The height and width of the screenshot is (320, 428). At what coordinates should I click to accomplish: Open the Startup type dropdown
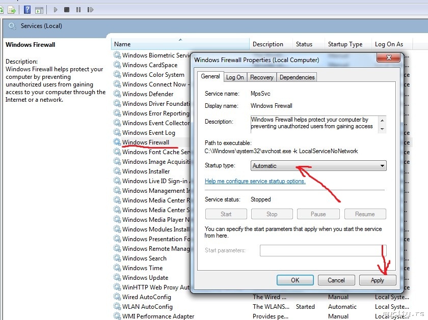pyautogui.click(x=318, y=166)
